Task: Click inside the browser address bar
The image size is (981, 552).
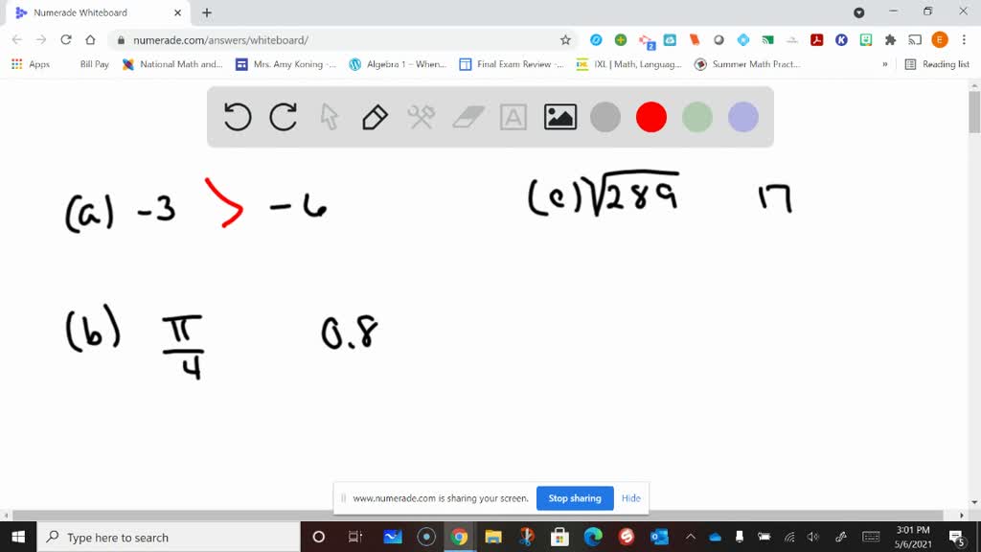Action: [x=287, y=41]
